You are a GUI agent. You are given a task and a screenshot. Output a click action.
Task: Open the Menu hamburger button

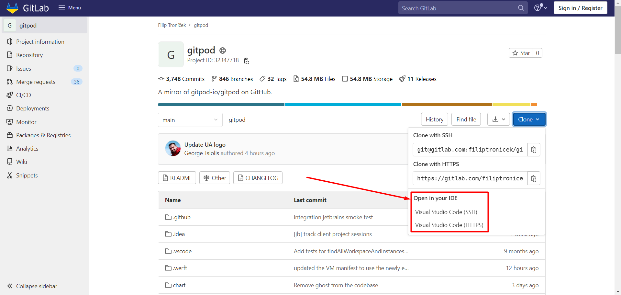point(70,7)
